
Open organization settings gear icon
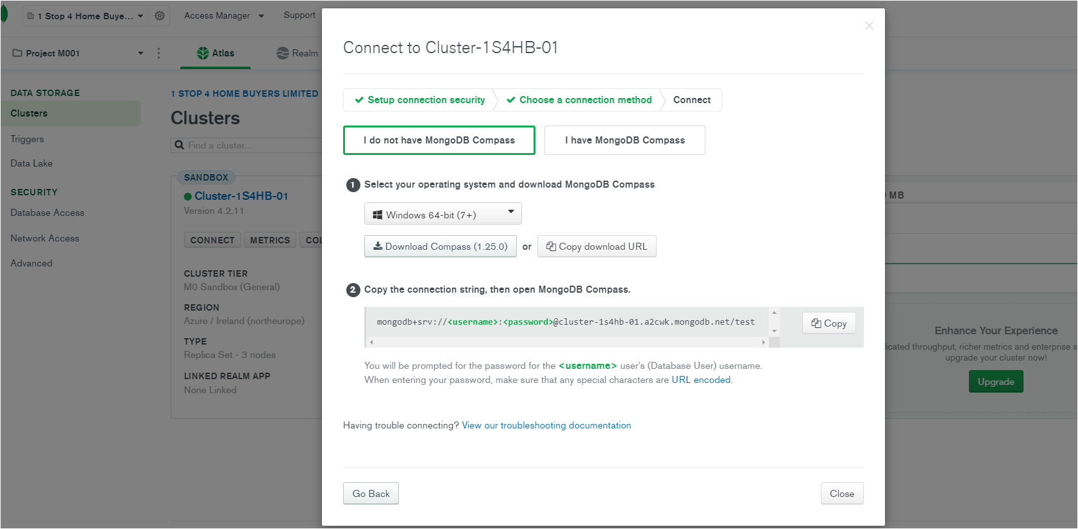(160, 15)
